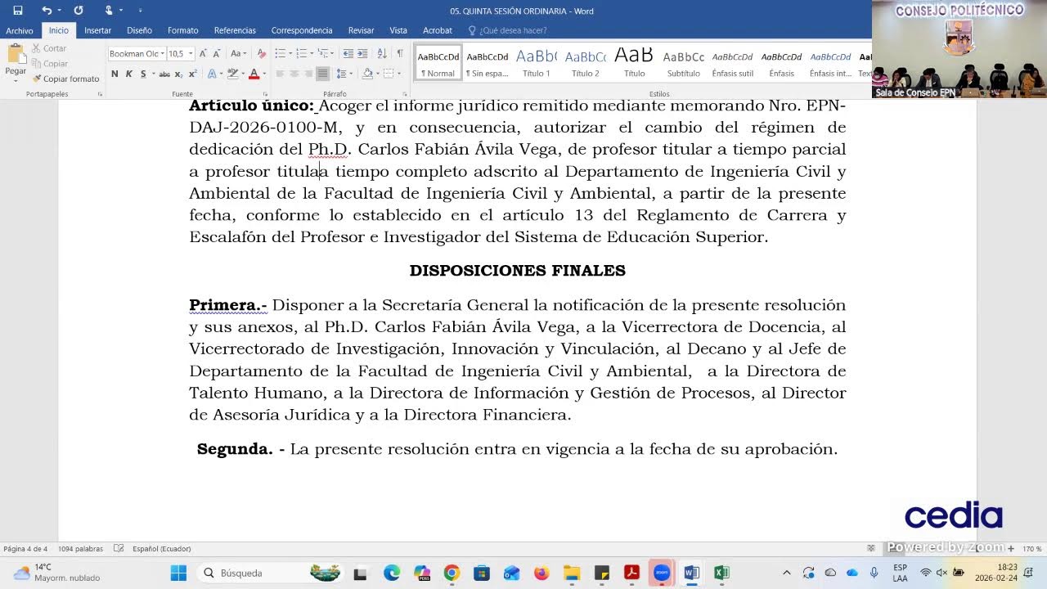
Task: Clear all formatting with the eraser icon
Action: (x=261, y=54)
